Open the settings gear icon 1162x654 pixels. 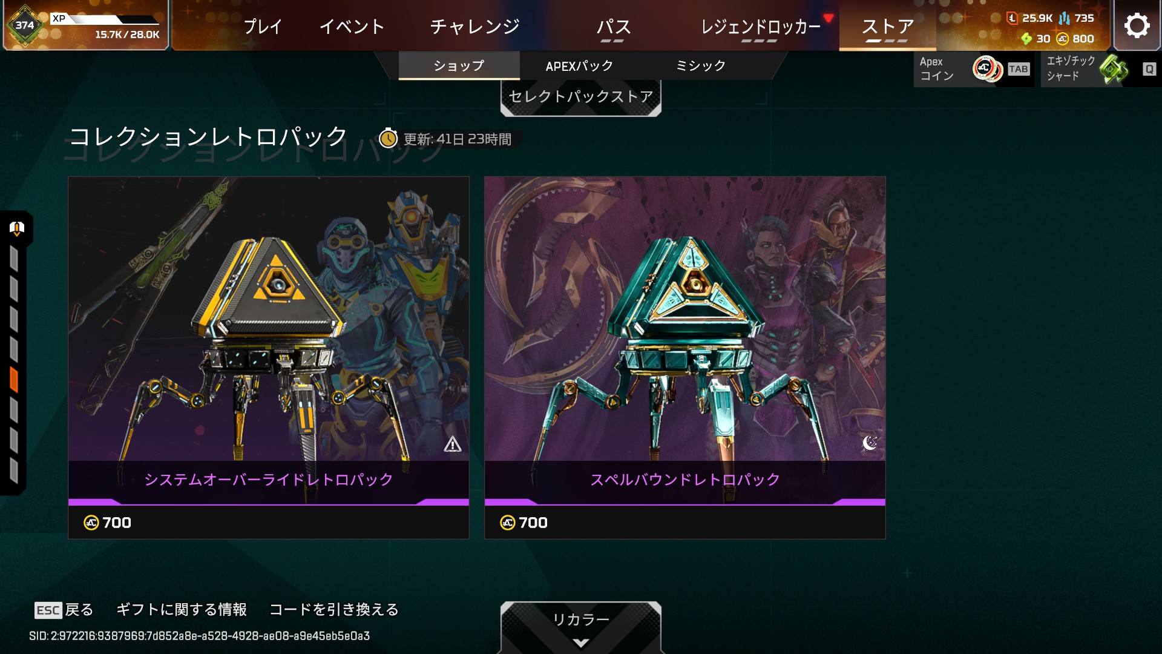coord(1137,25)
